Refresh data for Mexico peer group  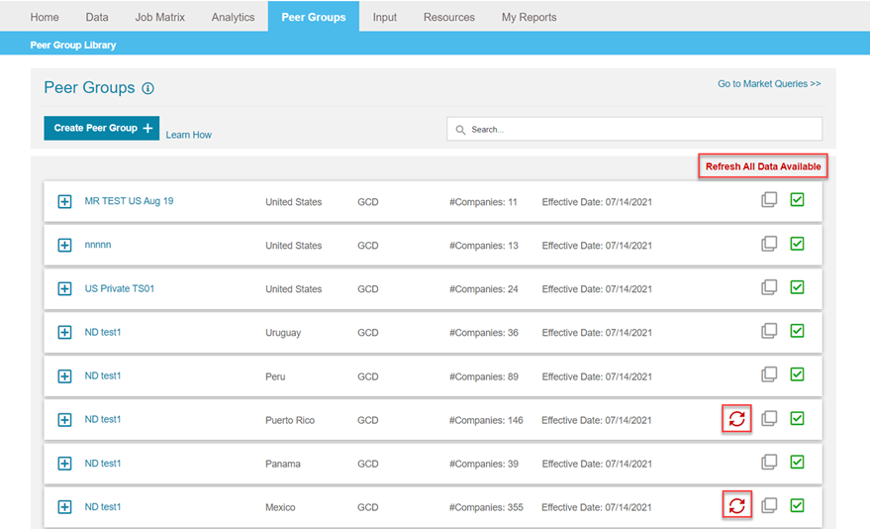(736, 505)
